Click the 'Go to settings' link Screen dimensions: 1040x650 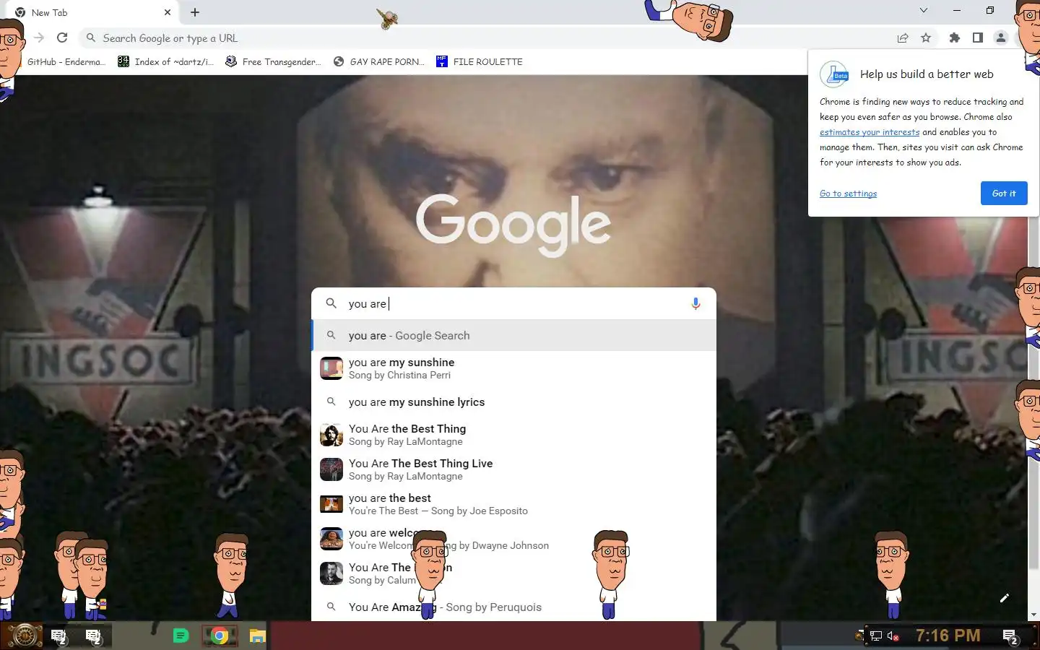pyautogui.click(x=848, y=194)
